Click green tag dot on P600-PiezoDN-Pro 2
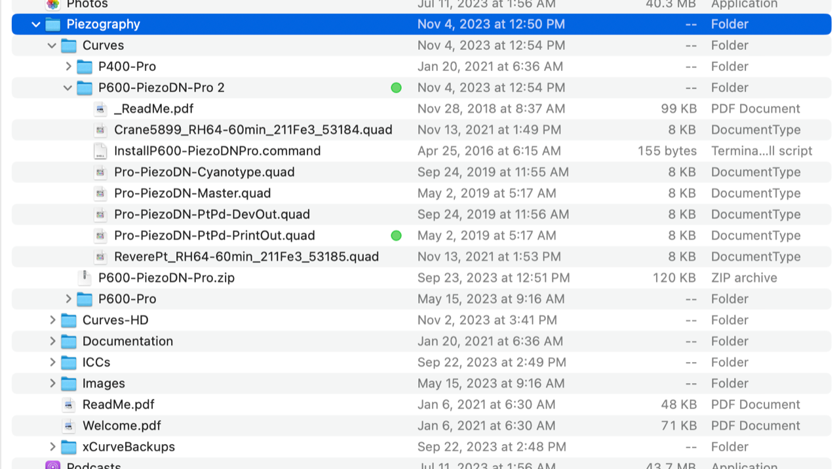This screenshot has height=469, width=839. 396,87
